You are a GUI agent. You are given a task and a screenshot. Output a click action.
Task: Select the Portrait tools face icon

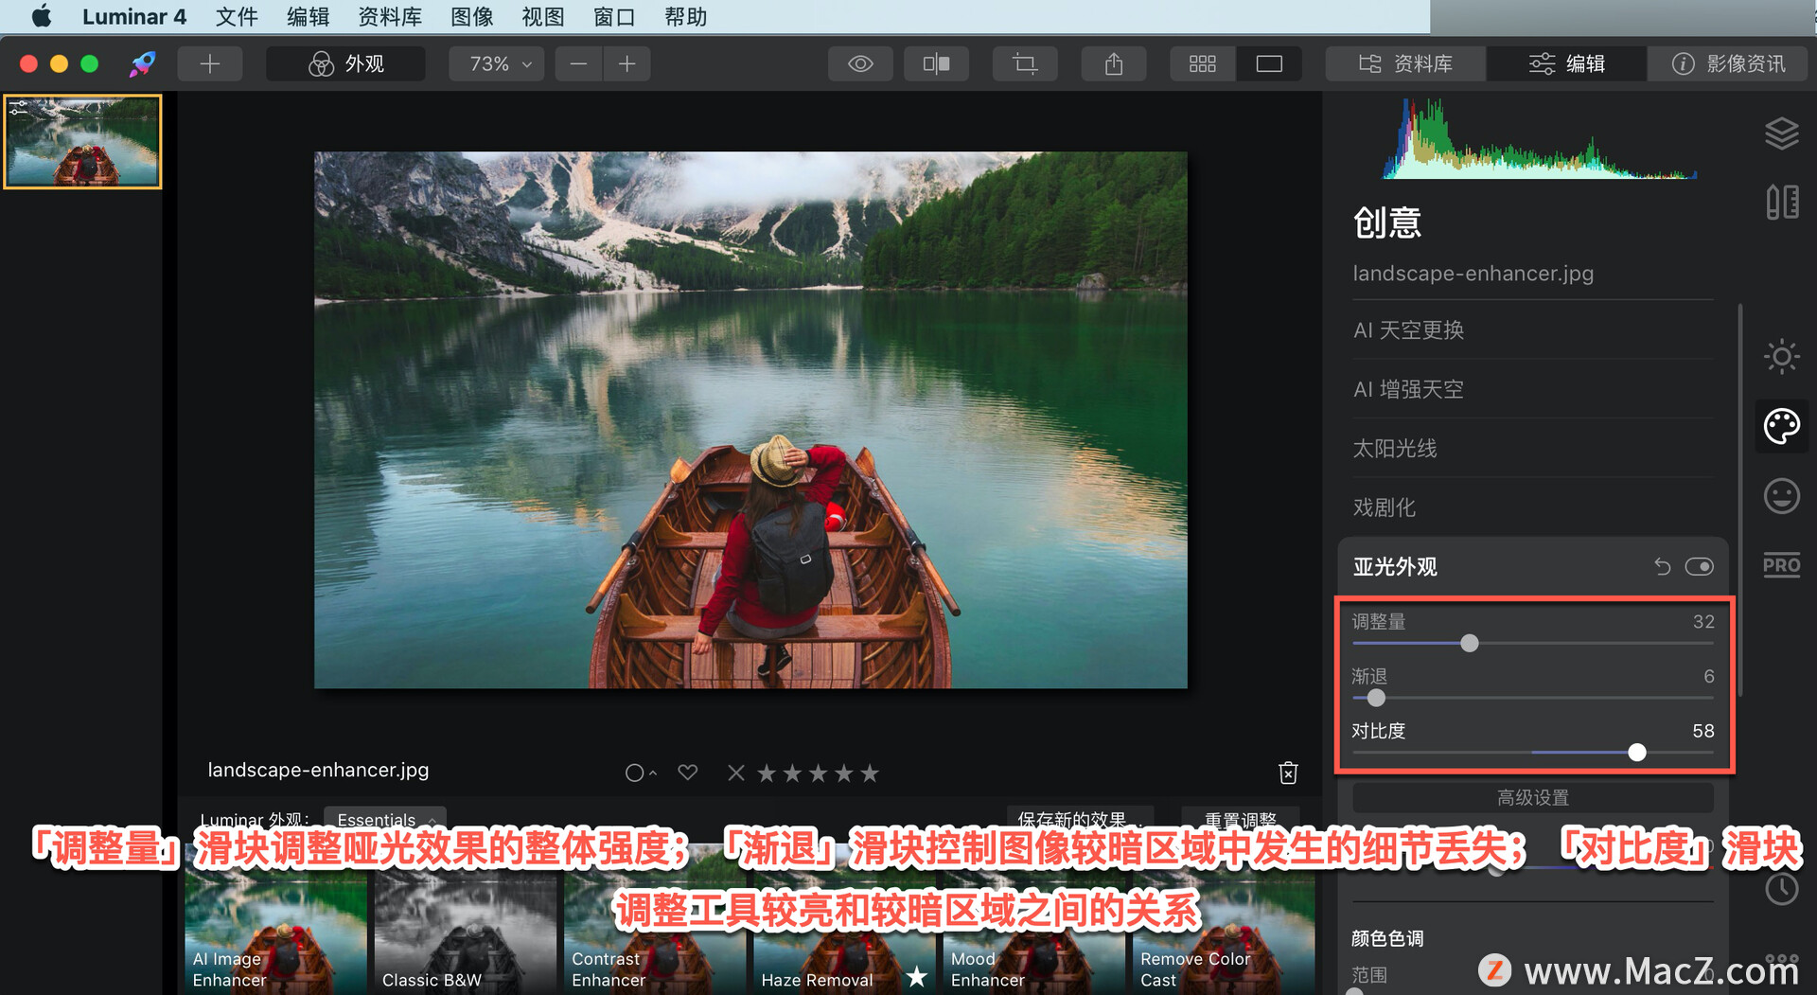(x=1782, y=495)
